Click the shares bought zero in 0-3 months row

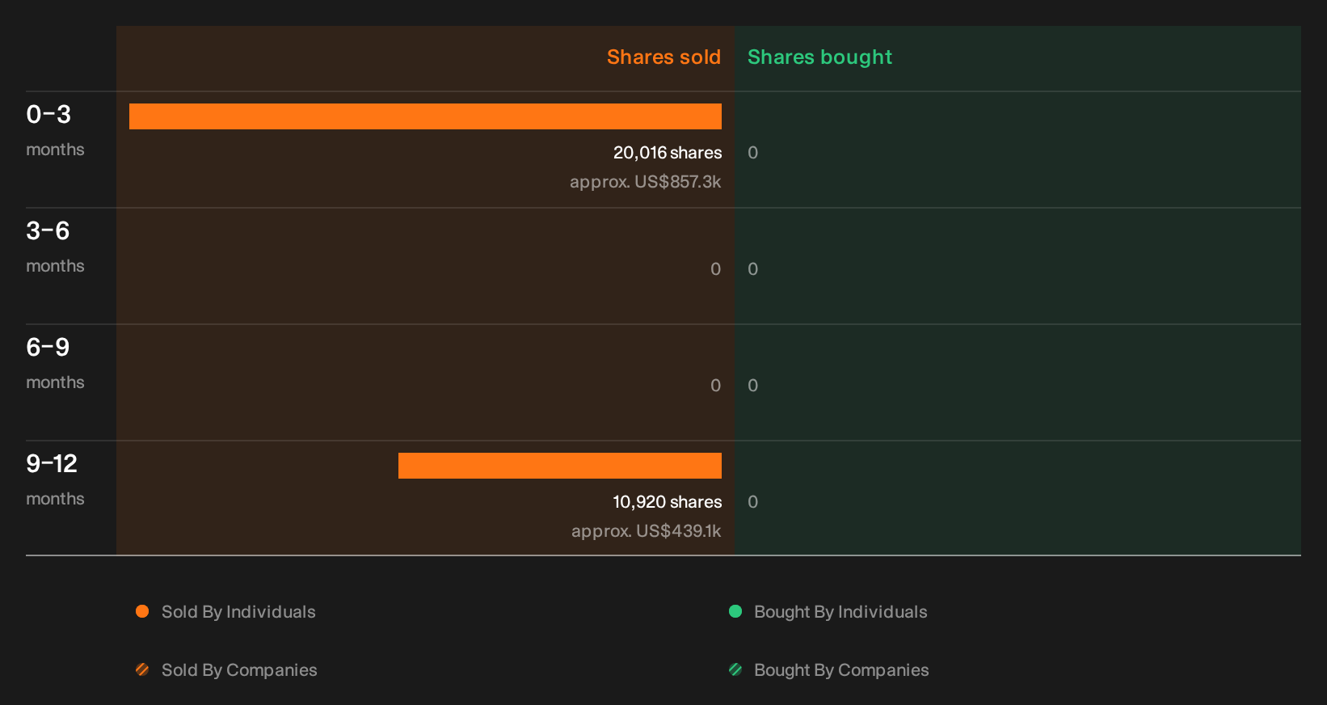tap(752, 153)
